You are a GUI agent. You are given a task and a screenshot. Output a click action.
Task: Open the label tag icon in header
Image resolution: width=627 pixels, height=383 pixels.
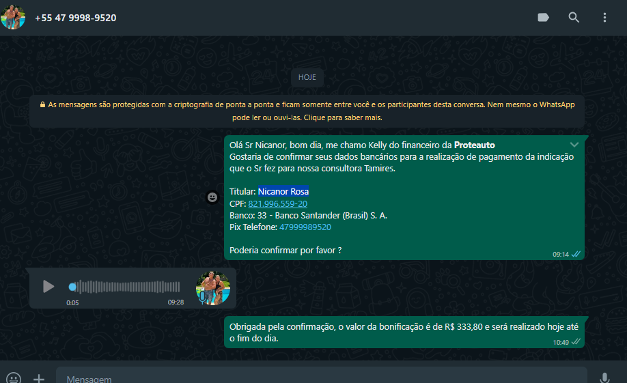point(543,18)
